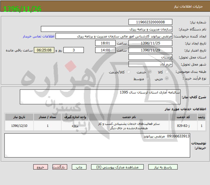The image size is (210, 185).
Task: Click request creator name field
Action: [114, 36]
